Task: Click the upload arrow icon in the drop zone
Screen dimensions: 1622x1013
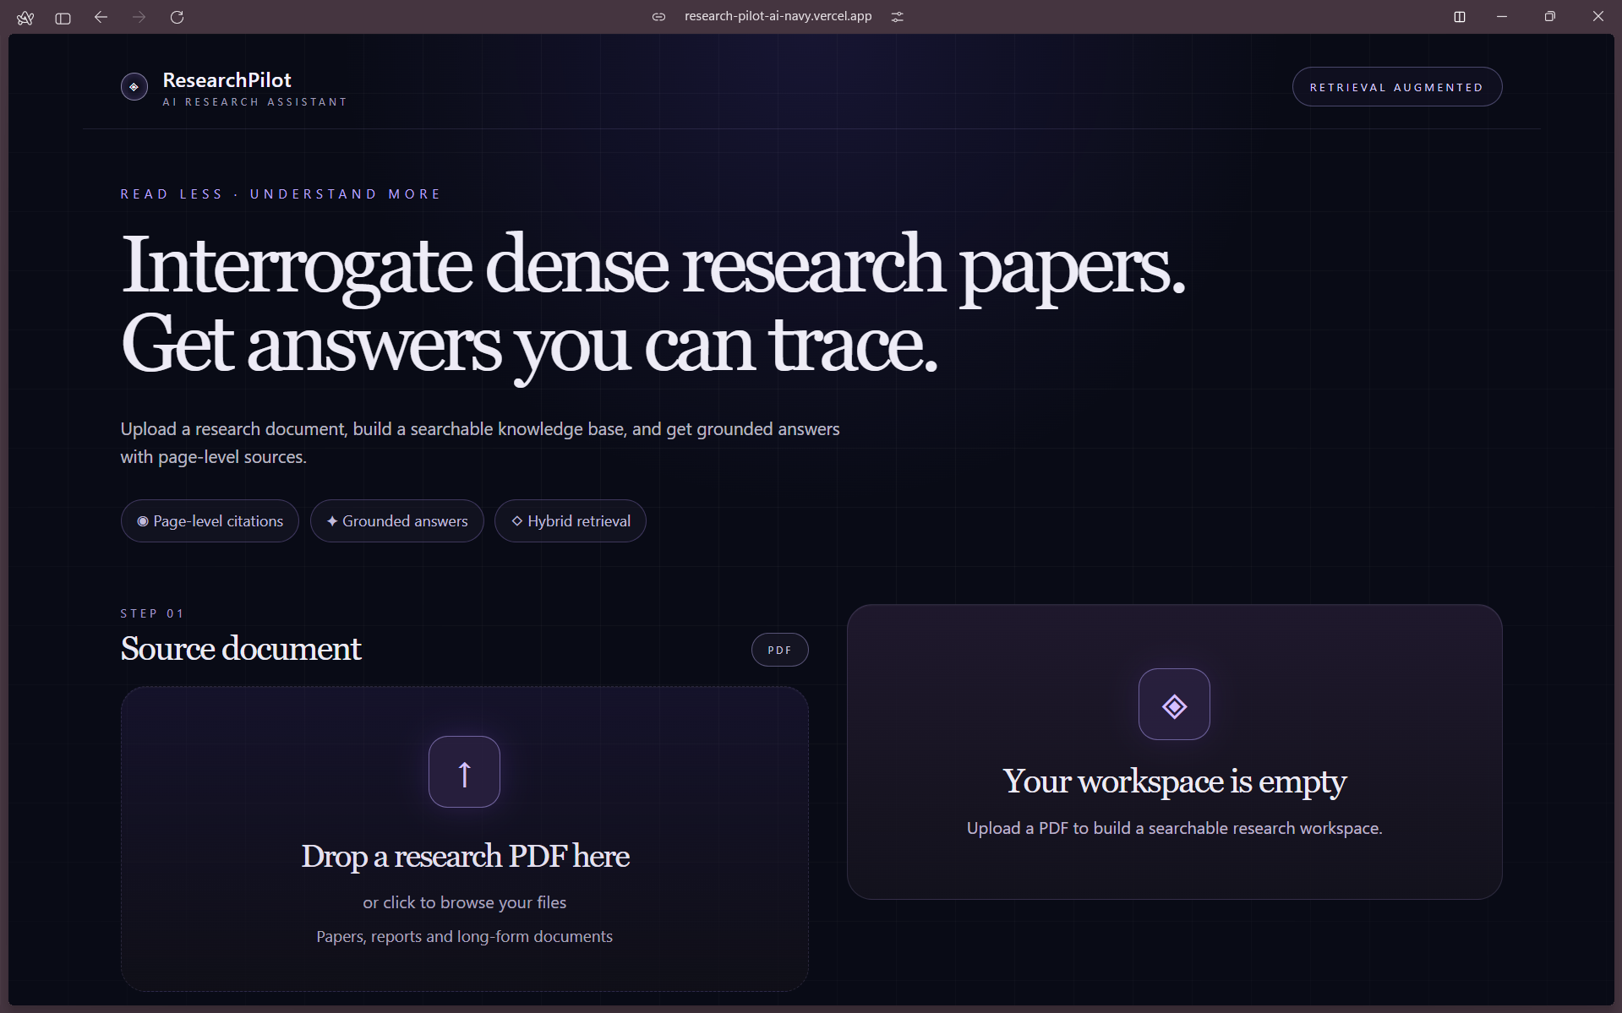Action: click(x=464, y=772)
